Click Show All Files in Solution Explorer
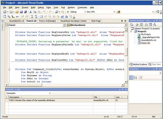 137,25
